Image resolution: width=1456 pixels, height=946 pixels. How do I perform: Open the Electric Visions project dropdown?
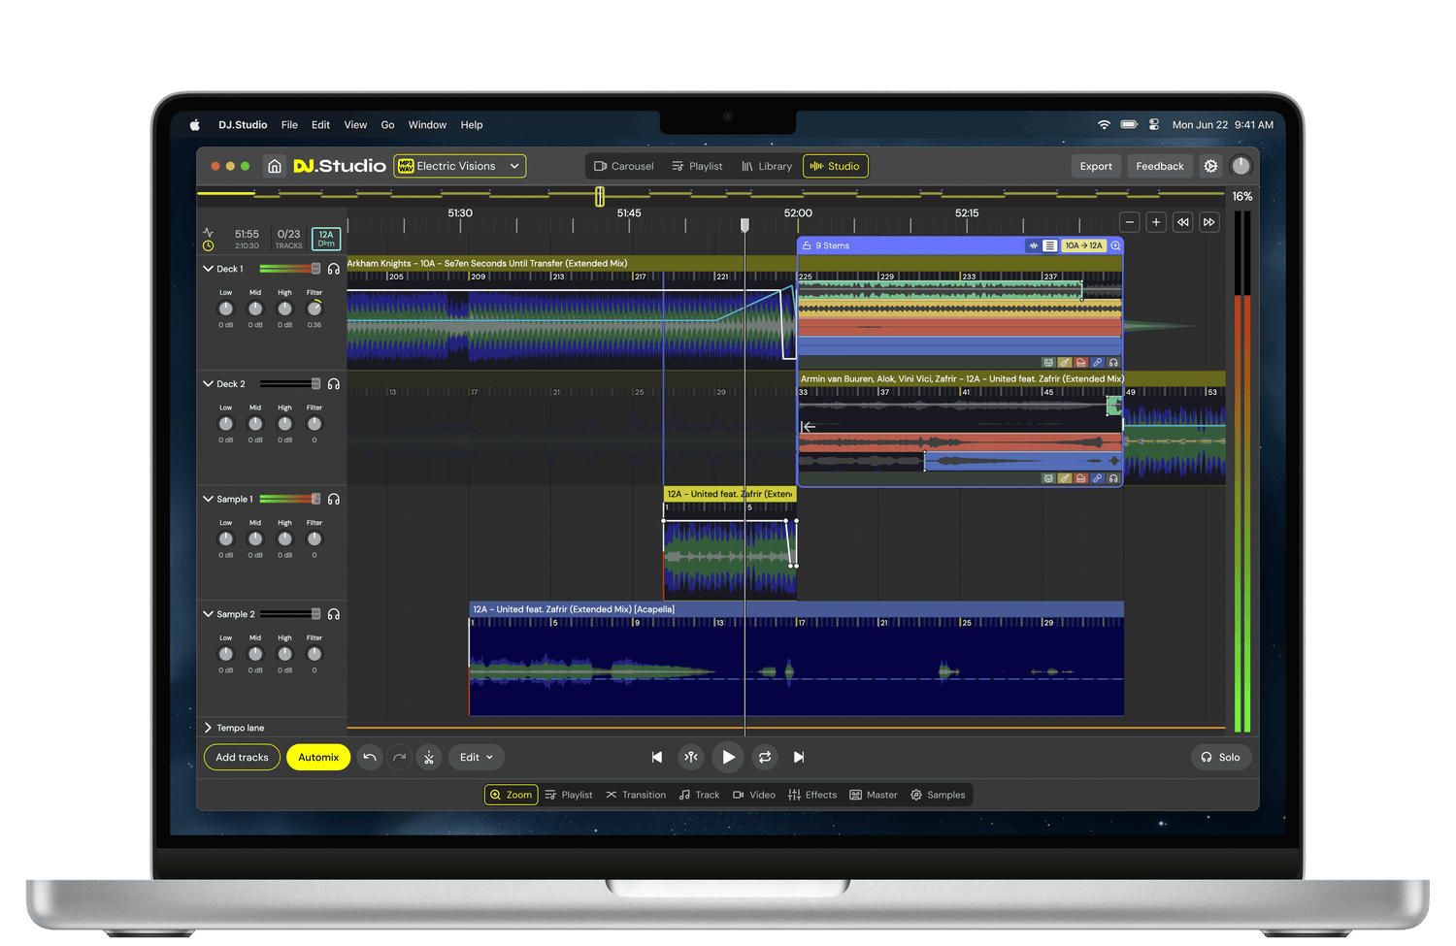click(x=459, y=166)
